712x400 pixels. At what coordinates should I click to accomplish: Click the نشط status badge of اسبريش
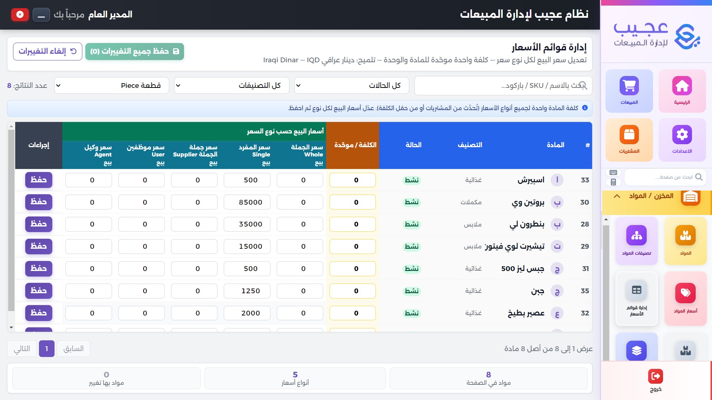[412, 180]
